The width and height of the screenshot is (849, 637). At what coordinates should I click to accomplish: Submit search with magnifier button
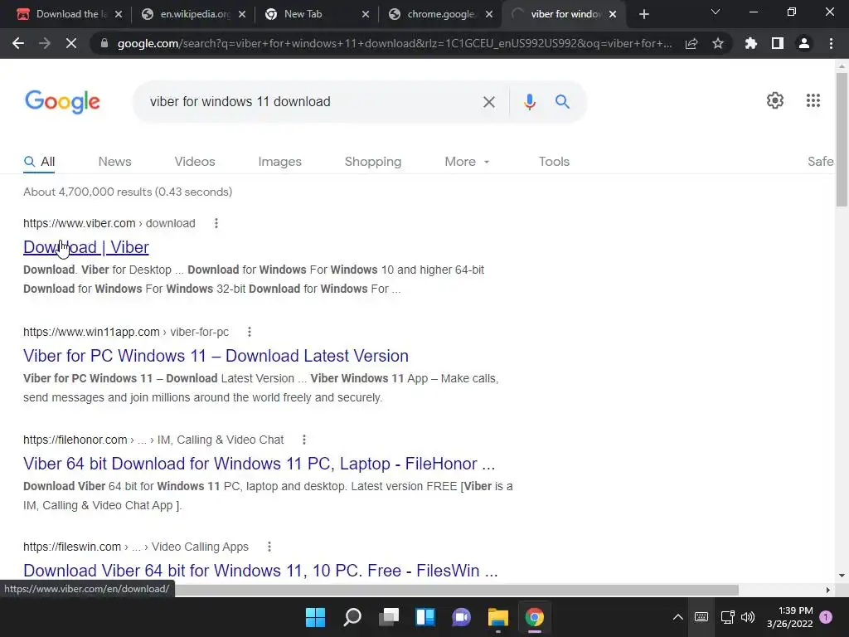(x=563, y=101)
